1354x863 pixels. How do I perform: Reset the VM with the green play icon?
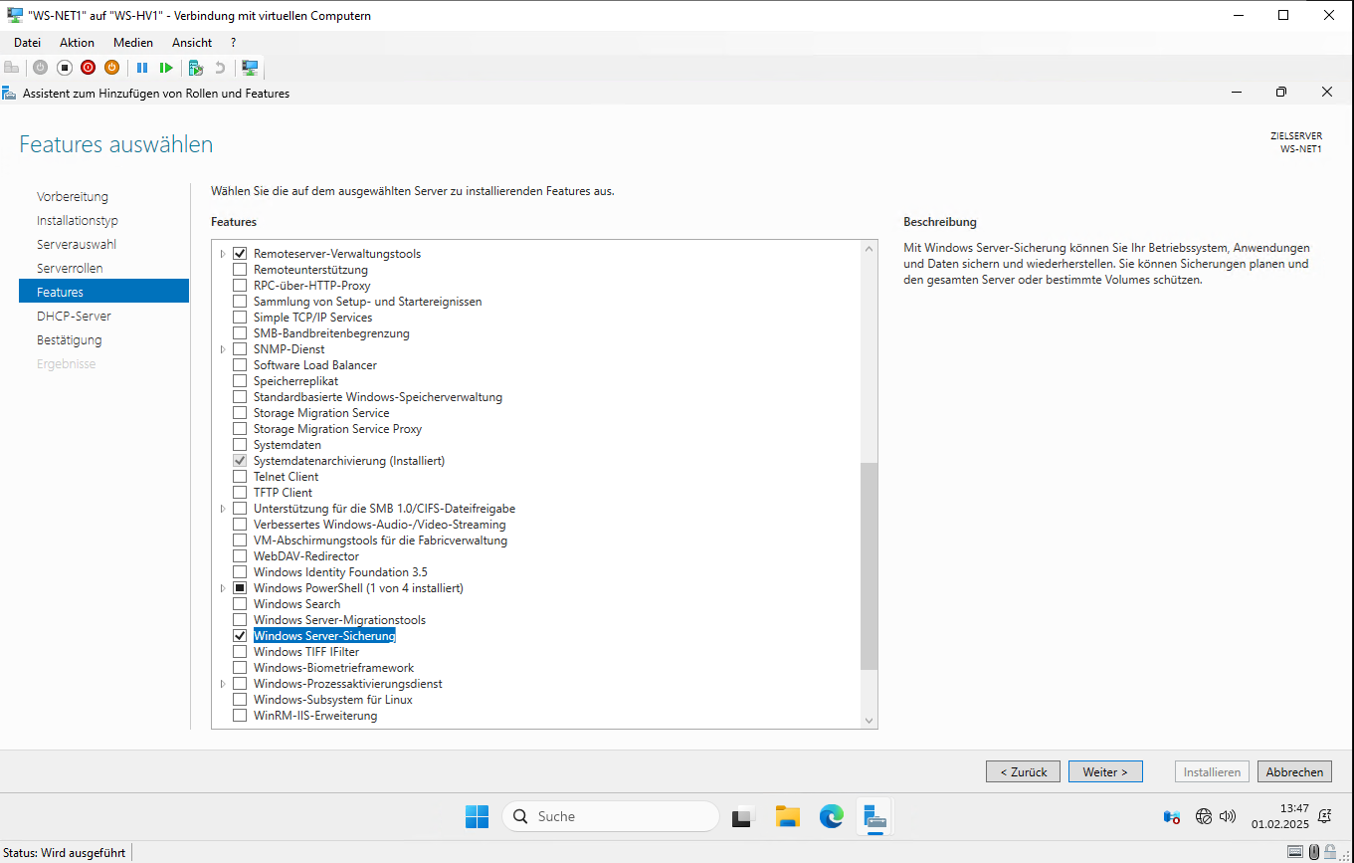point(166,68)
